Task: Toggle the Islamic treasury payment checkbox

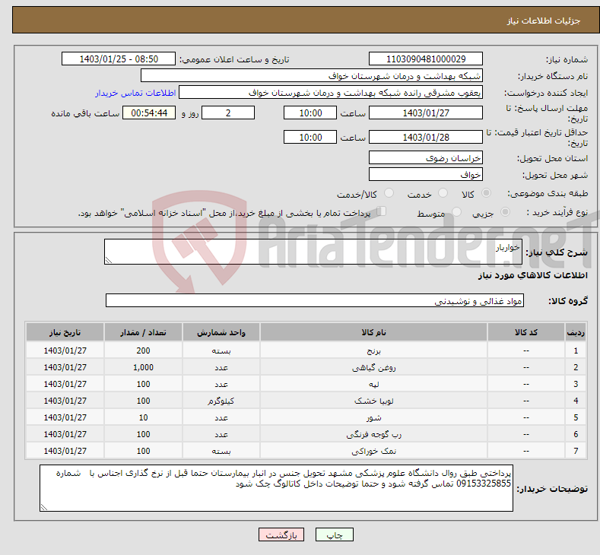Action: [x=382, y=211]
